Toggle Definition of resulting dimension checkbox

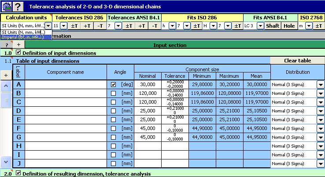18,173
